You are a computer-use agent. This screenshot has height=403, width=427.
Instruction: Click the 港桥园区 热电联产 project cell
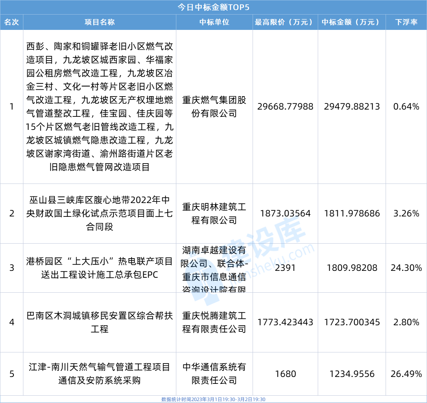tap(100, 268)
